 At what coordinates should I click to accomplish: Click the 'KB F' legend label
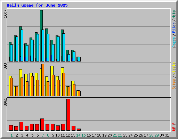(x=174, y=127)
